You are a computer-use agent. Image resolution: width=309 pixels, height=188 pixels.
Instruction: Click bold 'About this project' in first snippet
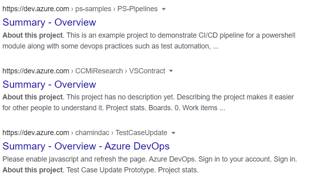coord(33,35)
